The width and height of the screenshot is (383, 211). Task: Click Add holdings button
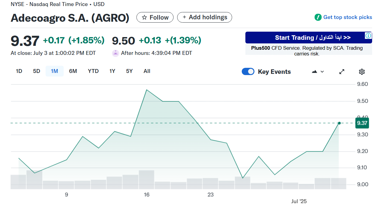pos(204,17)
